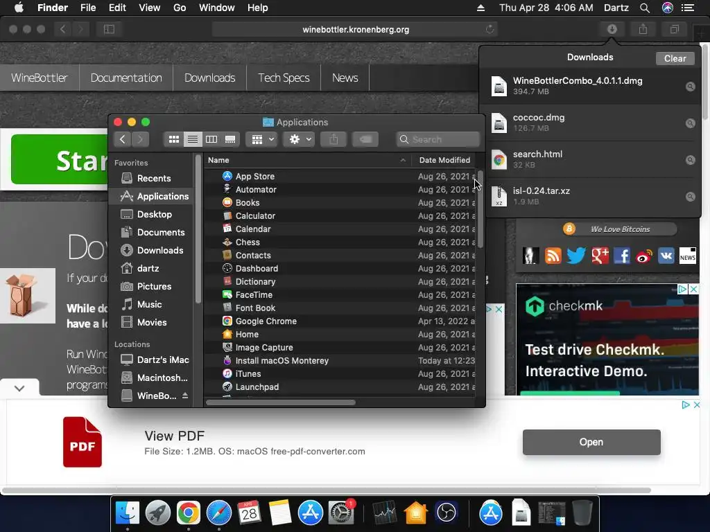Open the Apple menu
This screenshot has width=710, height=532.
19,8
